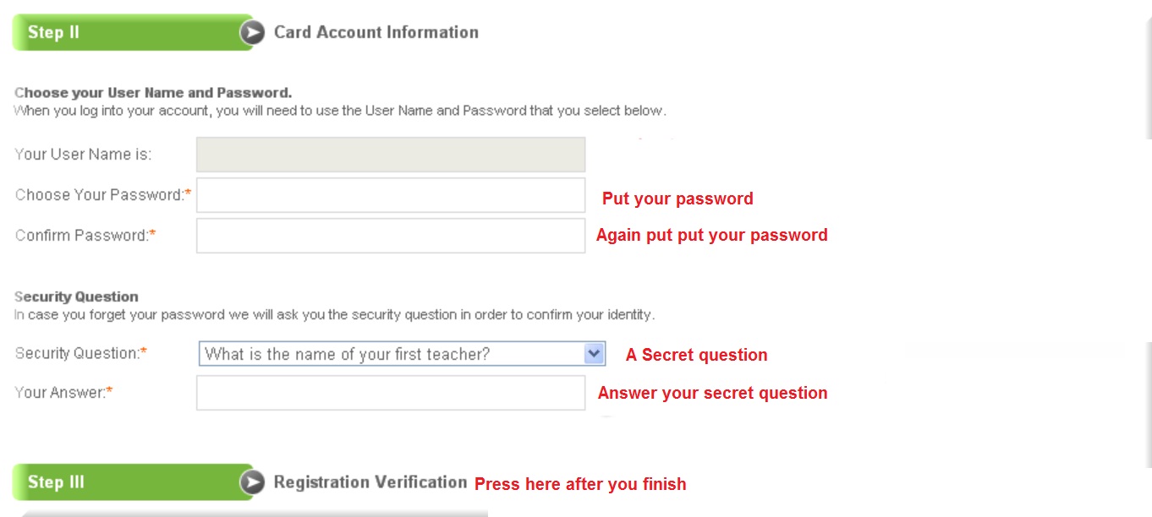Click the "Your User Name is:" label
The height and width of the screenshot is (517, 1152).
tap(83, 155)
